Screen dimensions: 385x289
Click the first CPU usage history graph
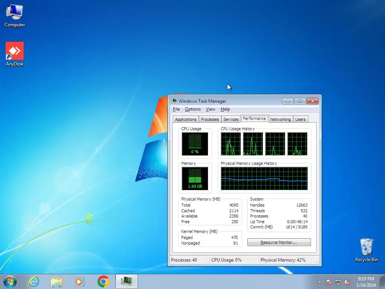tap(231, 144)
